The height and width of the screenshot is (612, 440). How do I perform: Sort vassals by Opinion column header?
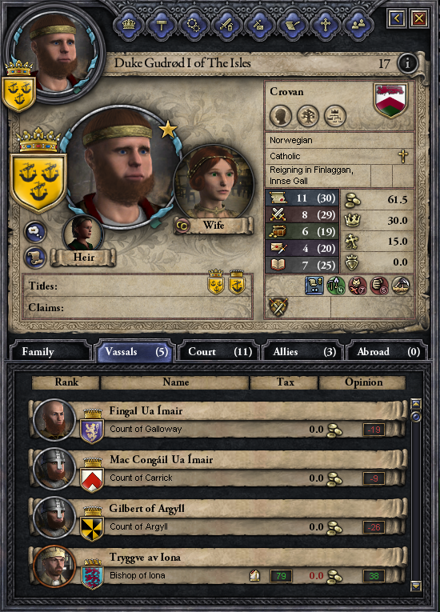[x=362, y=382]
